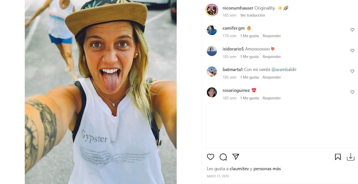
Task: Show the 'personas más' likes list
Action: 267,169
